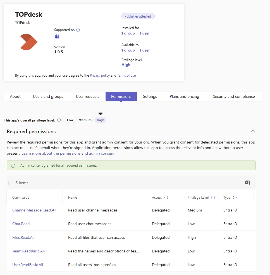Open Team.ReadBasic.All claim value
Viewport: 270px width, 275px height.
pos(28,251)
